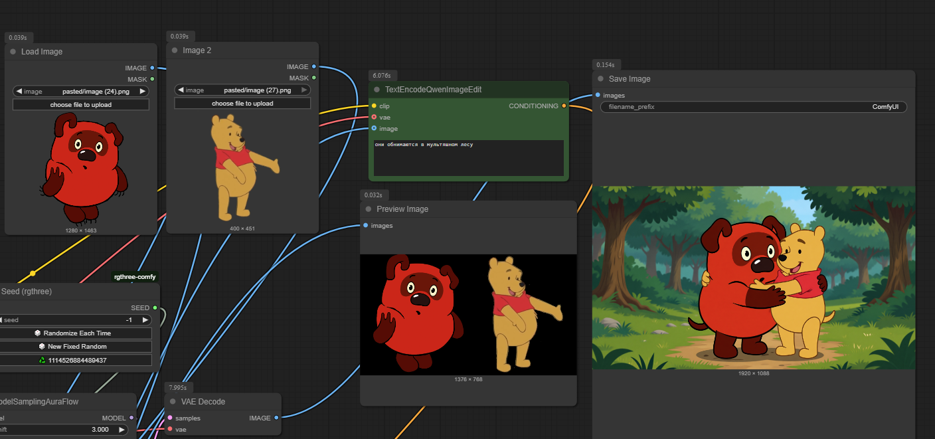Image resolution: width=935 pixels, height=439 pixels.
Task: Click the MASK output port of Load Image
Action: [152, 79]
